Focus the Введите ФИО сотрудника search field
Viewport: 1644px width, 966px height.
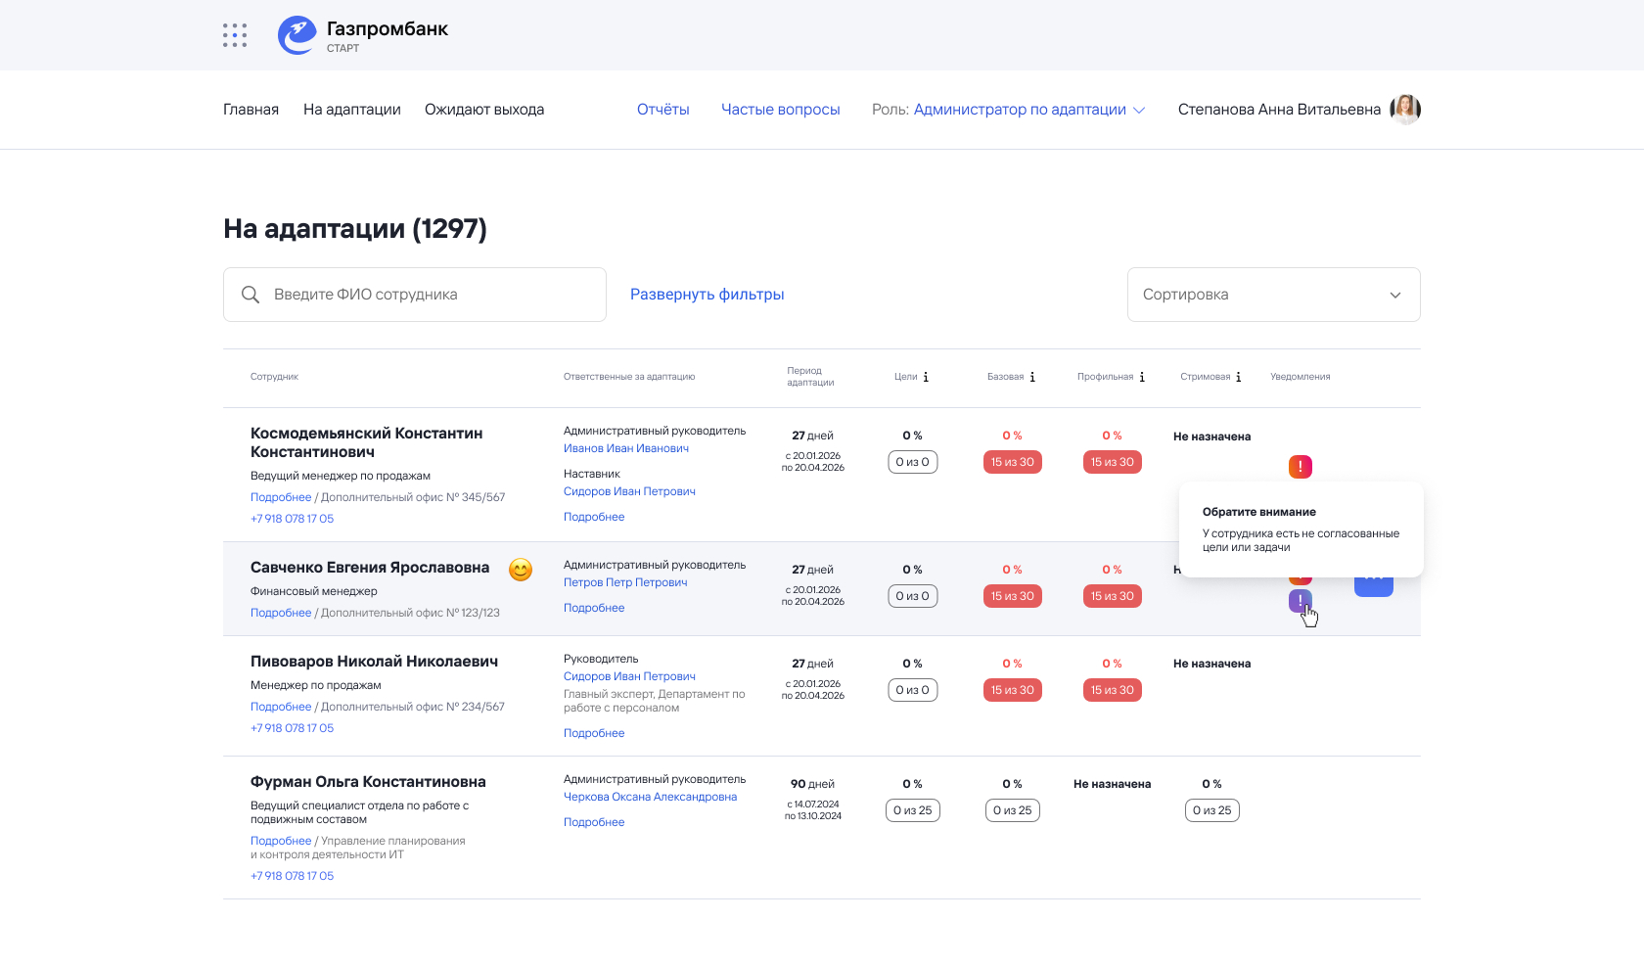(x=431, y=295)
